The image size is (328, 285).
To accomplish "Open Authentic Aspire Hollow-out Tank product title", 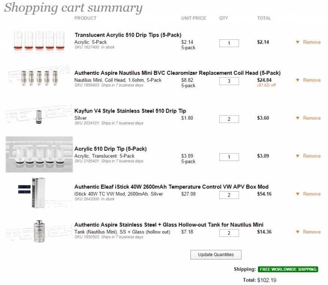I will pyautogui.click(x=169, y=225).
